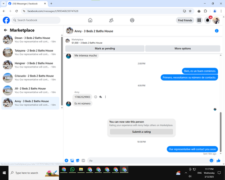Open the Home feed icon
The image size is (225, 180).
[x=90, y=20]
